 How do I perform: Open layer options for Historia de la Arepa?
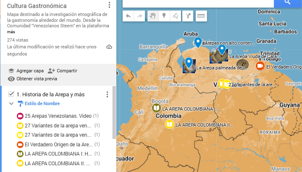107,95
